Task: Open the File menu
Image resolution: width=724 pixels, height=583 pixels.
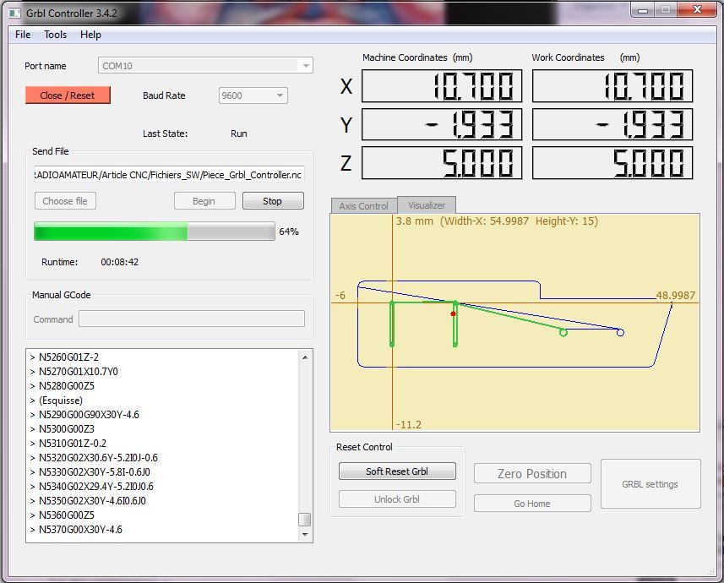Action: (23, 35)
